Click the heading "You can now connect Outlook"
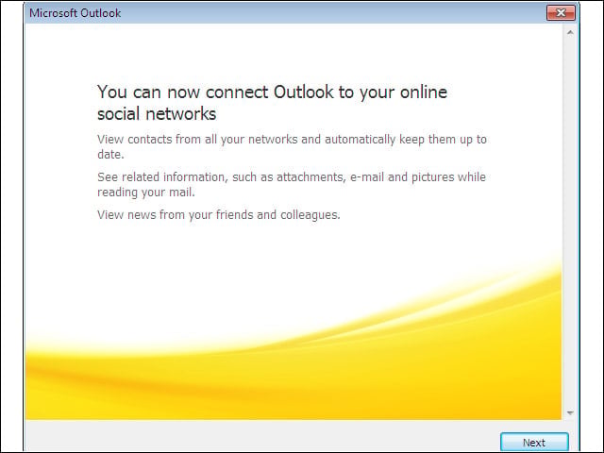 click(x=273, y=103)
